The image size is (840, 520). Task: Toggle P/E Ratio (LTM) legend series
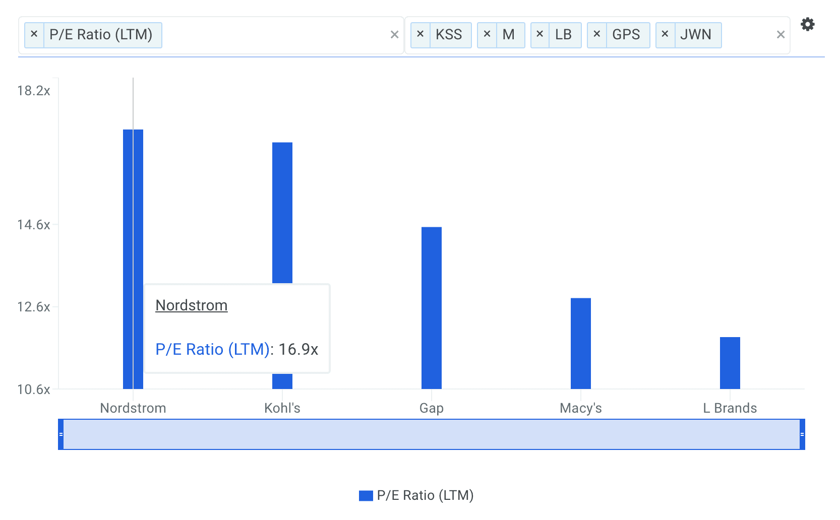pyautogui.click(x=416, y=495)
